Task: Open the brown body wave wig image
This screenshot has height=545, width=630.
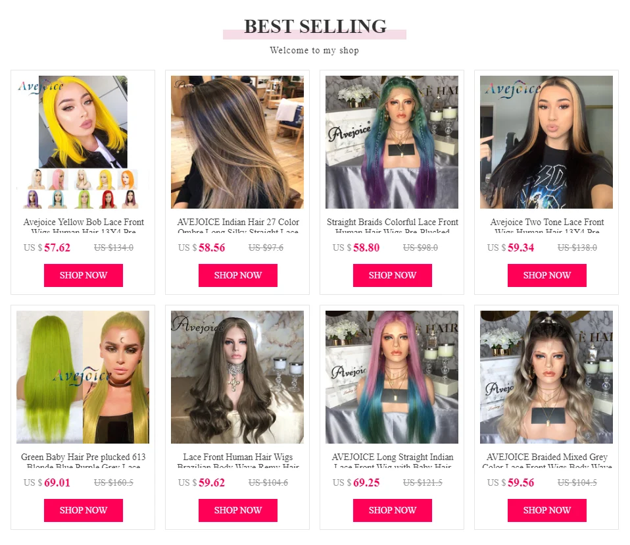Action: pos(237,377)
